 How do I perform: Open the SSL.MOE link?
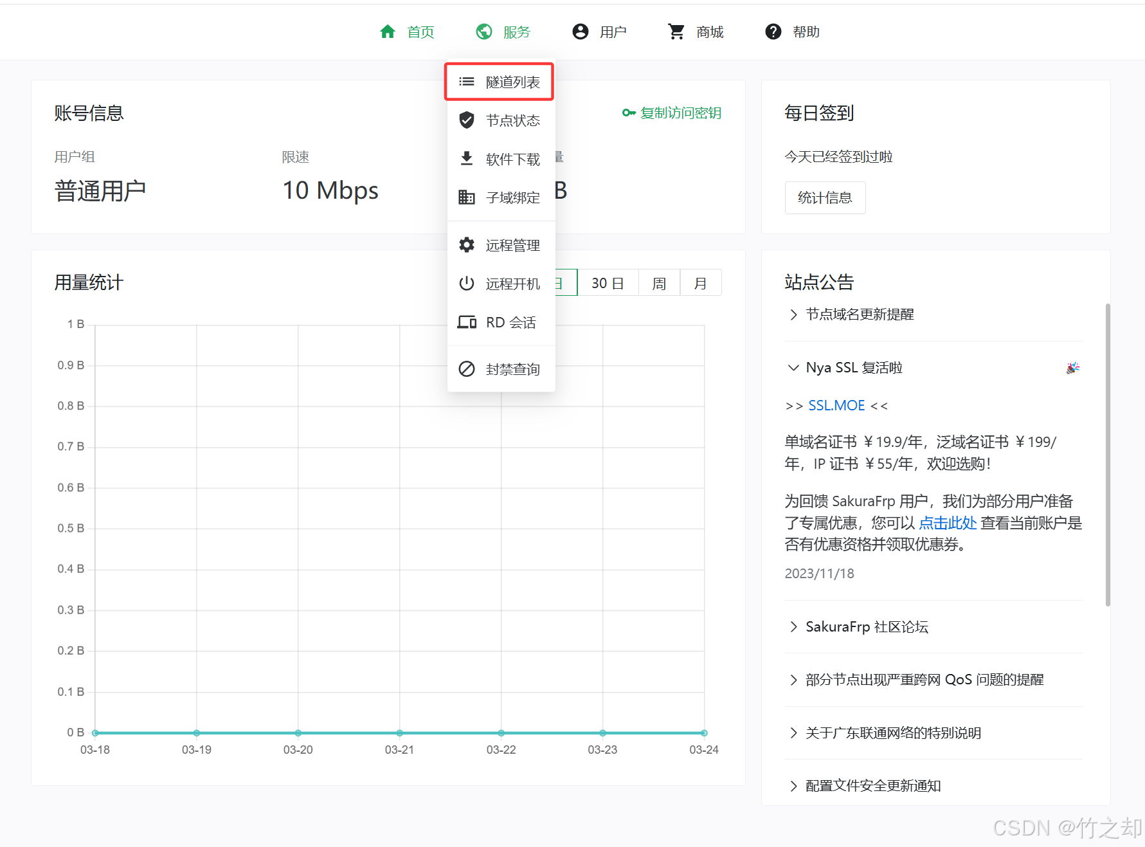point(836,406)
